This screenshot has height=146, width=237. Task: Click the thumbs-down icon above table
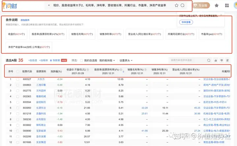tap(222, 60)
